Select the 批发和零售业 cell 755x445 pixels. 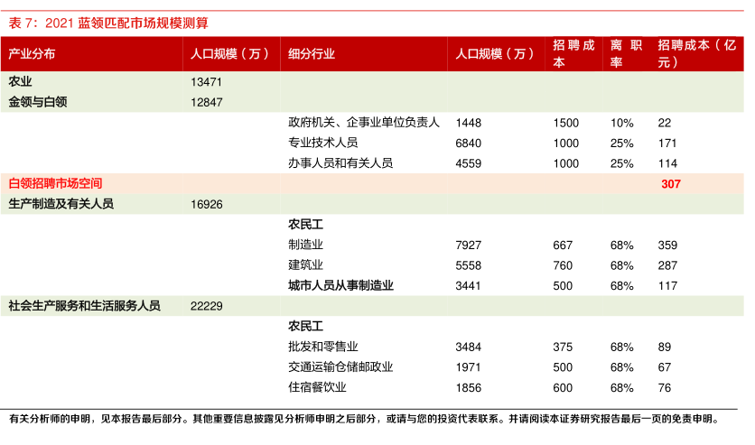tap(323, 347)
